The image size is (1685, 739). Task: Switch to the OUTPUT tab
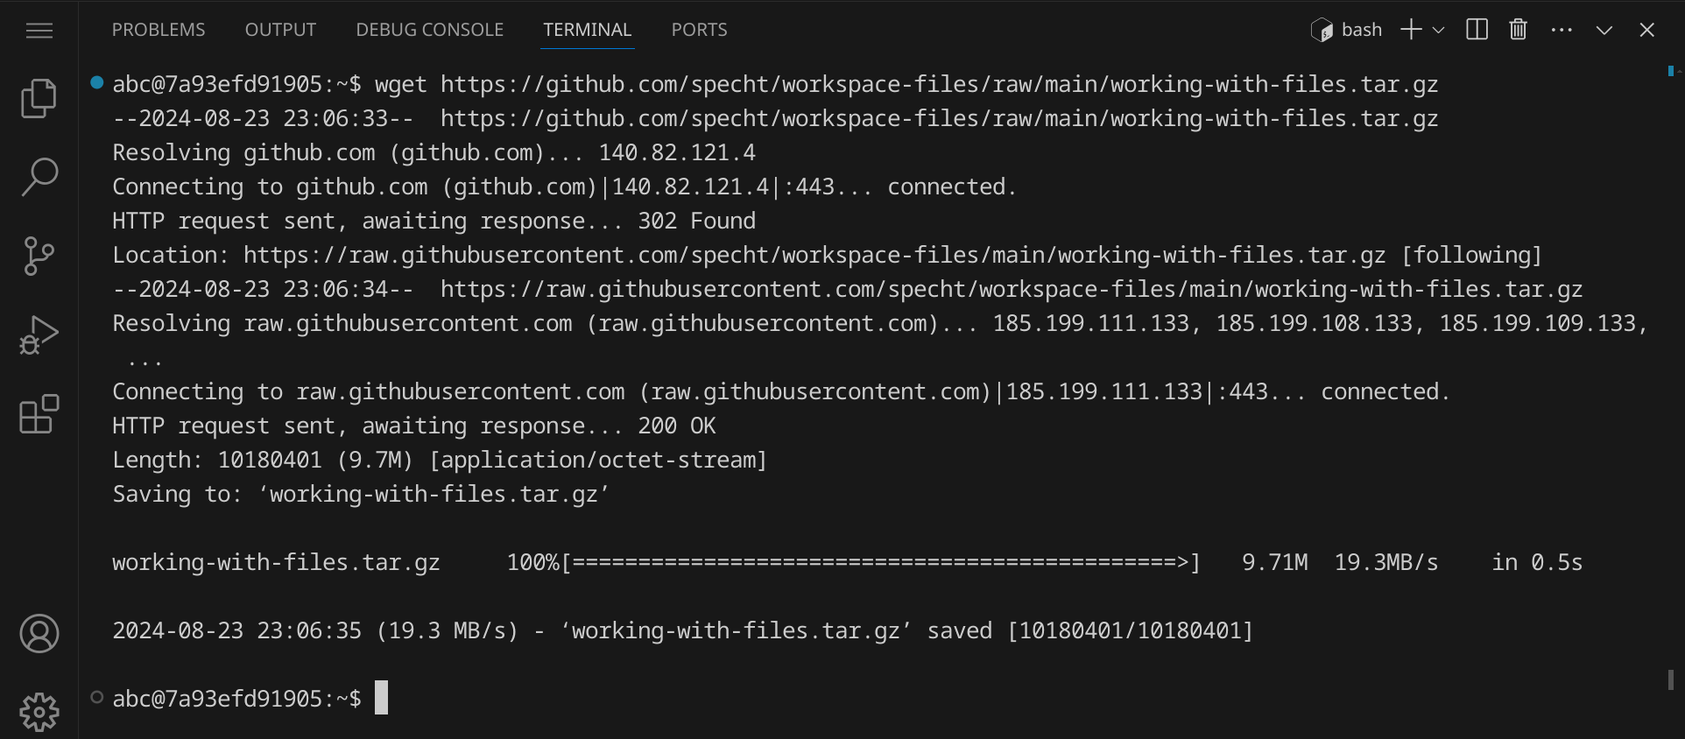point(280,30)
